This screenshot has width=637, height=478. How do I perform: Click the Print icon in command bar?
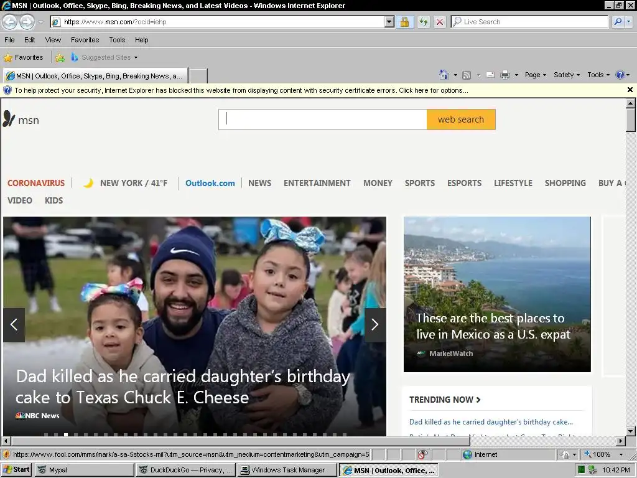[x=505, y=75]
